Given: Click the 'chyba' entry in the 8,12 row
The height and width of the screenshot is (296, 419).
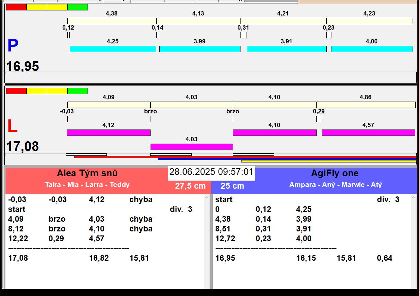Looking at the screenshot, I should coord(141,229).
